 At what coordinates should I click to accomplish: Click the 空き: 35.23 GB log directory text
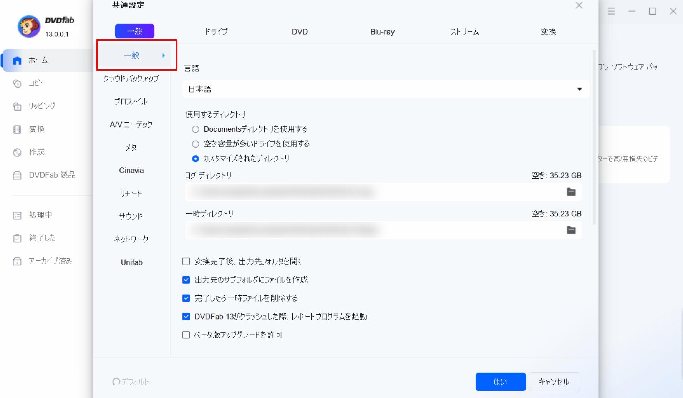[556, 176]
